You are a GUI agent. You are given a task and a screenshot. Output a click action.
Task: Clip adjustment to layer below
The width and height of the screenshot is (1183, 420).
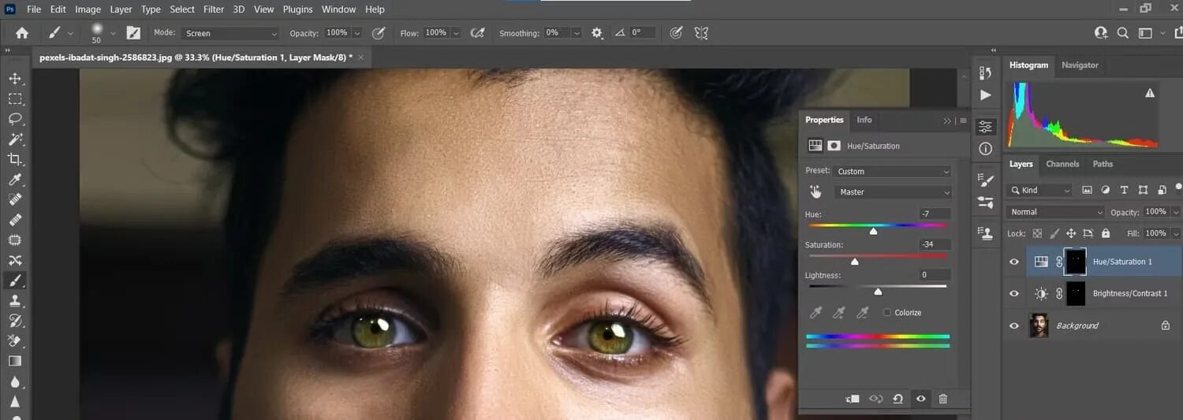click(x=853, y=399)
